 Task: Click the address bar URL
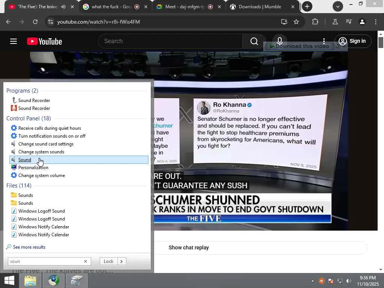point(99,22)
